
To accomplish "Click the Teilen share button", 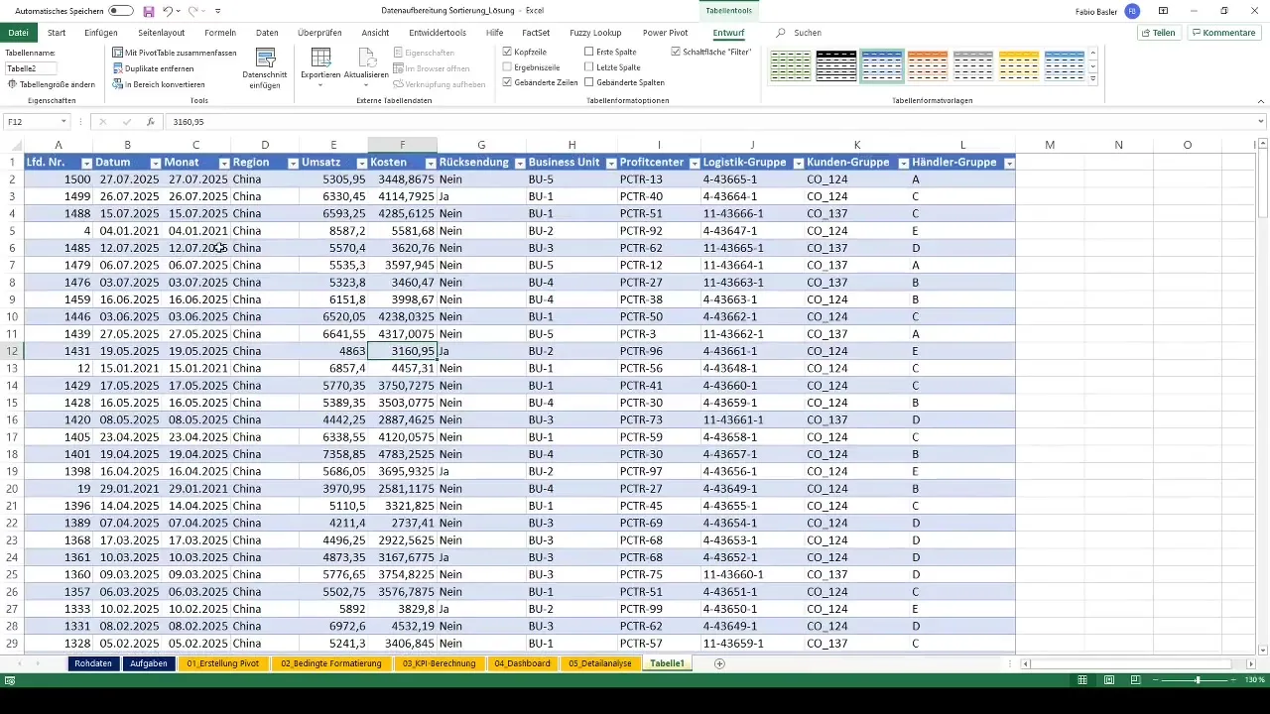I will [1159, 33].
